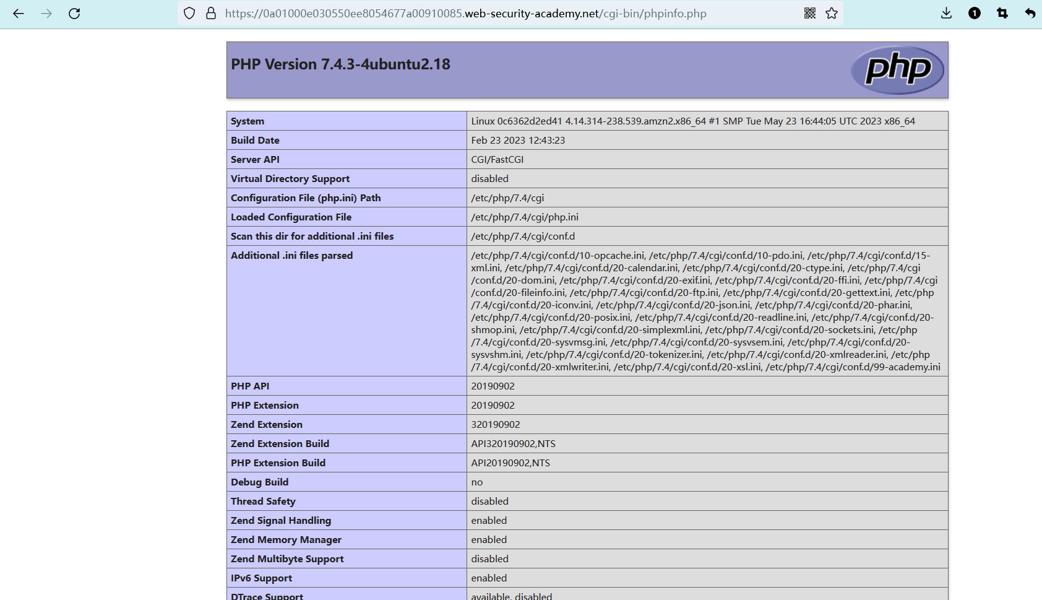
Task: Click the forward navigation arrow
Action: tap(46, 14)
